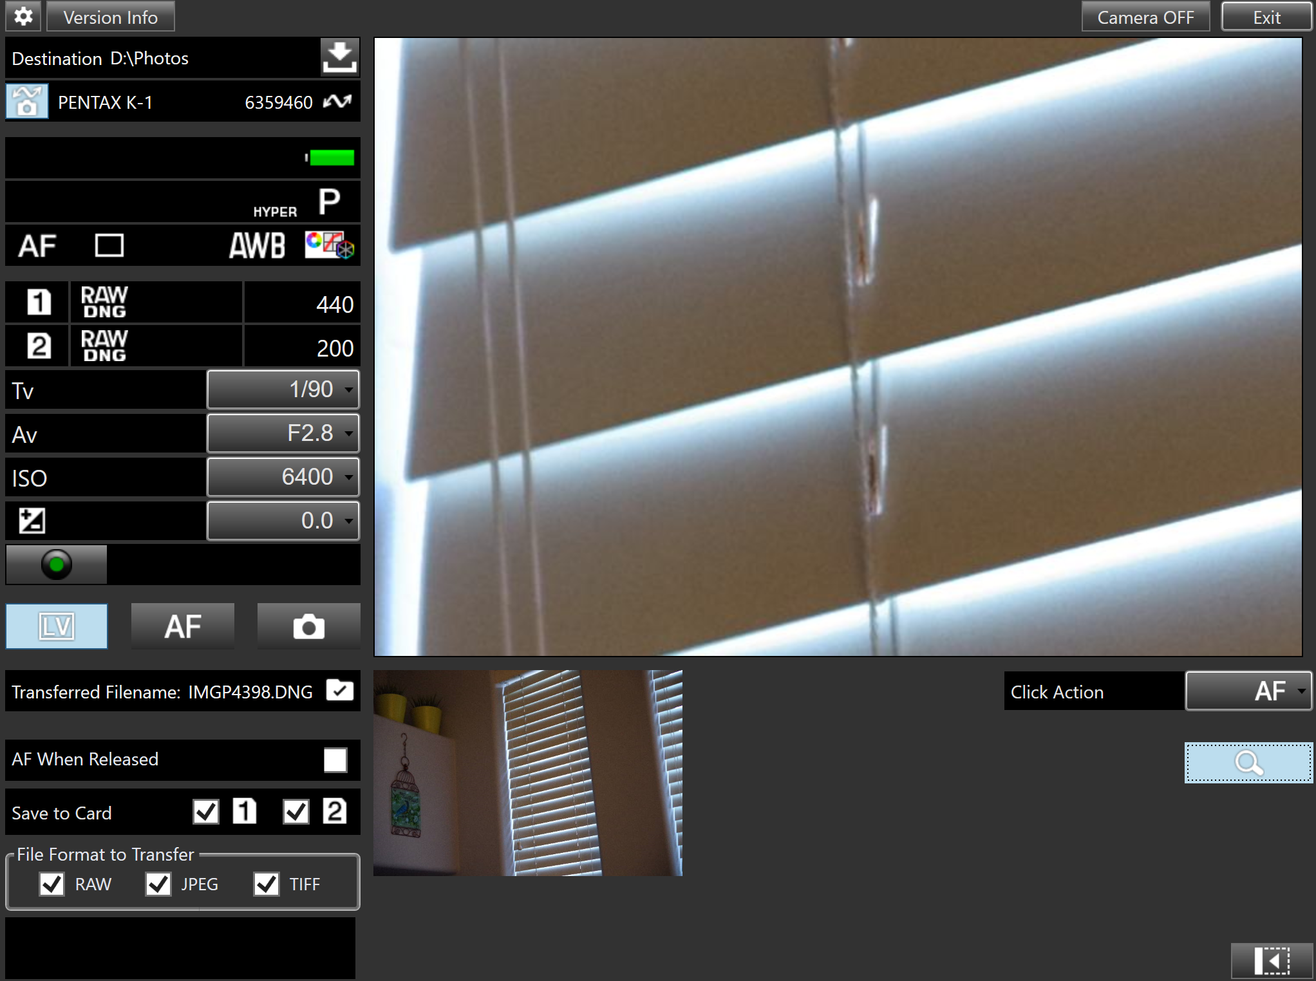1316x981 pixels.
Task: Open the custom image color icon
Action: pos(329,245)
